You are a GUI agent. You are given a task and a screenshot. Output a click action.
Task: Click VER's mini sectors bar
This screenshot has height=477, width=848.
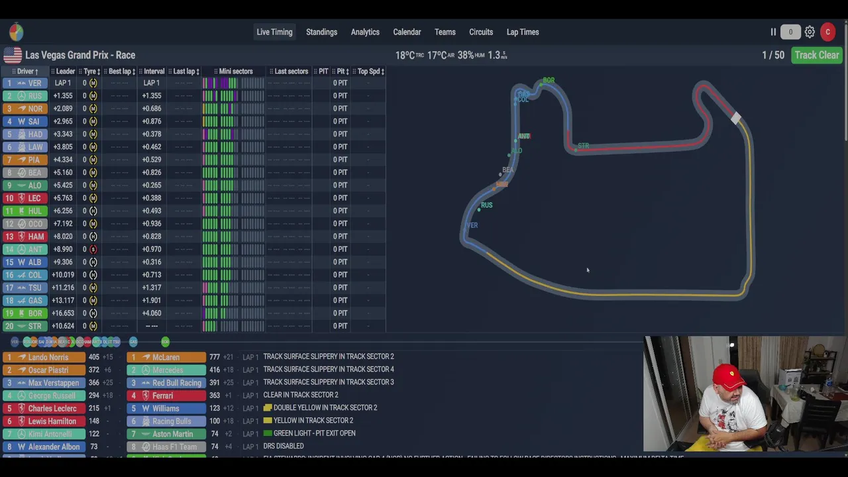click(x=233, y=83)
